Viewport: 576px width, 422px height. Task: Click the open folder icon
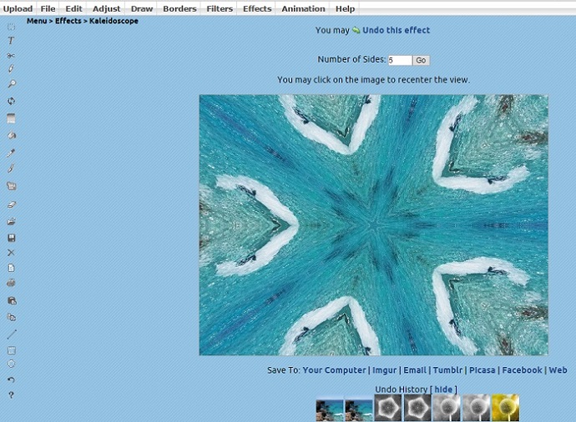click(12, 222)
